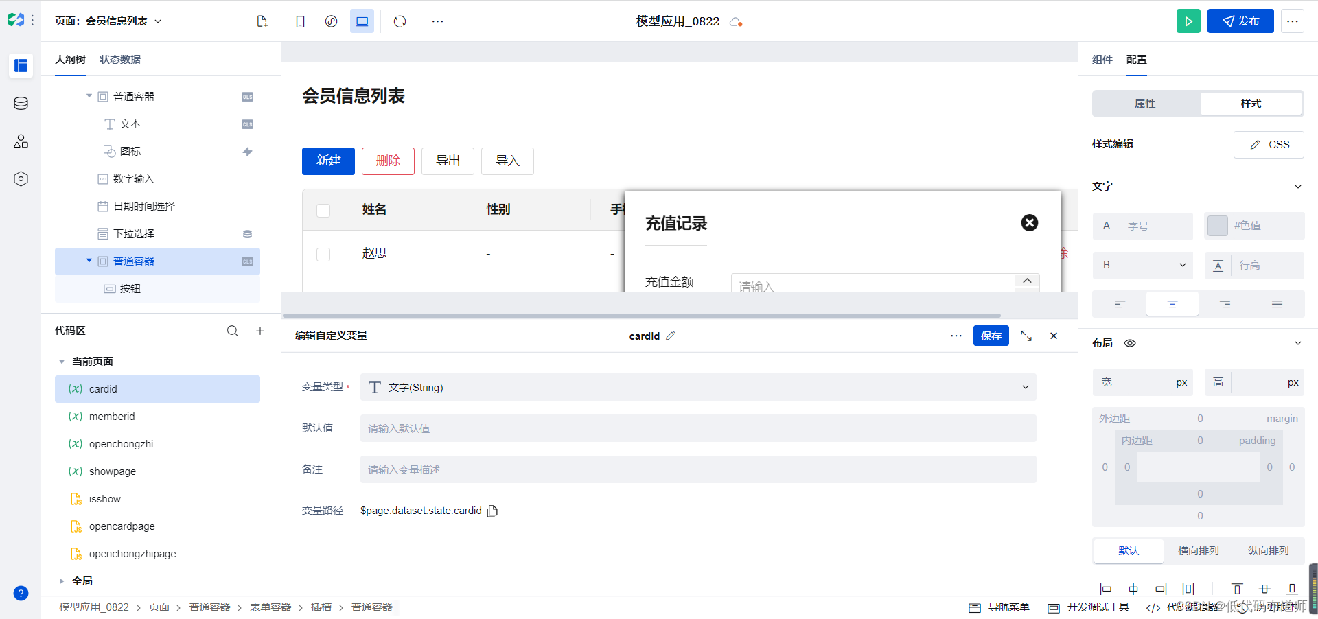This screenshot has height=619, width=1318.
Task: Add a new item in 代码区
Action: 260,331
